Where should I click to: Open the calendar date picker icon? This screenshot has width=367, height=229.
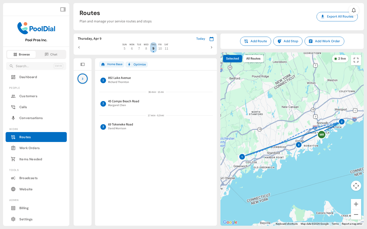pos(211,39)
